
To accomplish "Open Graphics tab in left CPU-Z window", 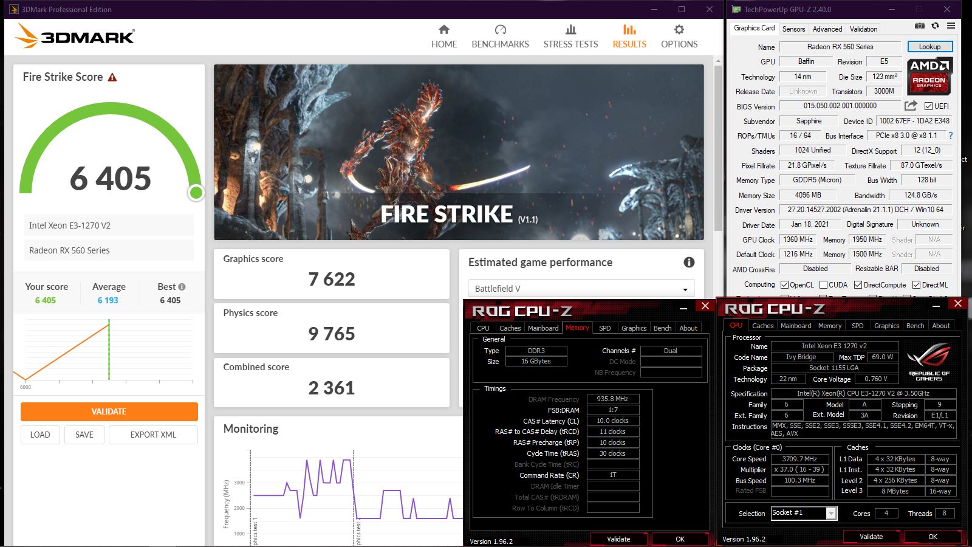I will tap(634, 328).
